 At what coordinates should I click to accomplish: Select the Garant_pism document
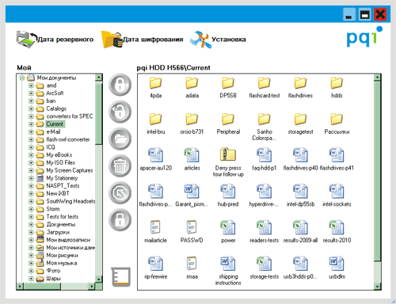(x=192, y=196)
